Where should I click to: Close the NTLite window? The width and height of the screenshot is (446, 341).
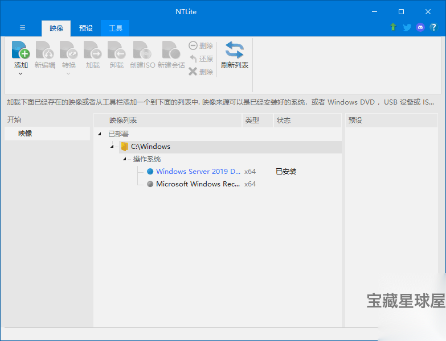point(428,11)
